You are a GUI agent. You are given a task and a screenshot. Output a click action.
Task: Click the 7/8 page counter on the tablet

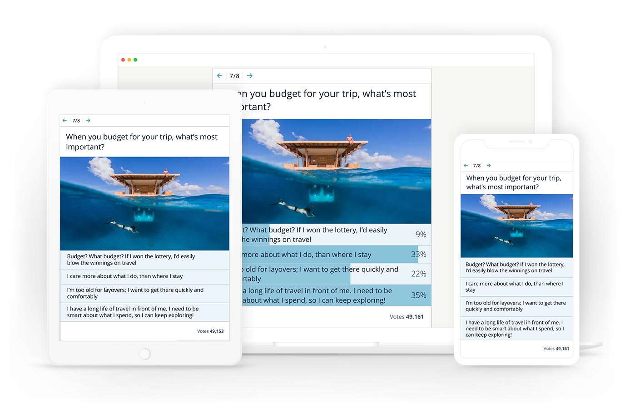[x=76, y=121]
